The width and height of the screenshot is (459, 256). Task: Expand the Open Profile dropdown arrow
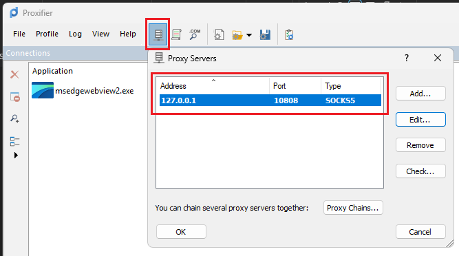pos(249,35)
